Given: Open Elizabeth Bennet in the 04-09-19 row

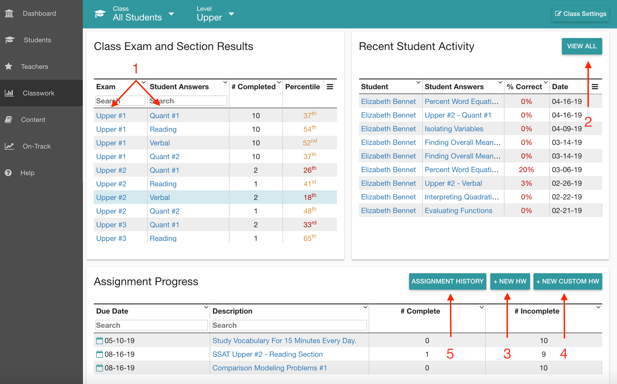Looking at the screenshot, I should [388, 129].
